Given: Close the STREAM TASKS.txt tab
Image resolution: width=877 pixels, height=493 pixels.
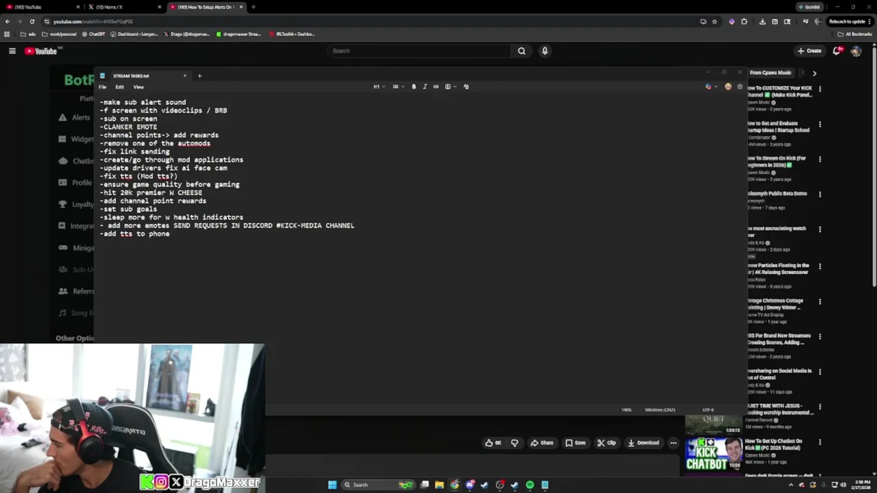Looking at the screenshot, I should [x=184, y=75].
